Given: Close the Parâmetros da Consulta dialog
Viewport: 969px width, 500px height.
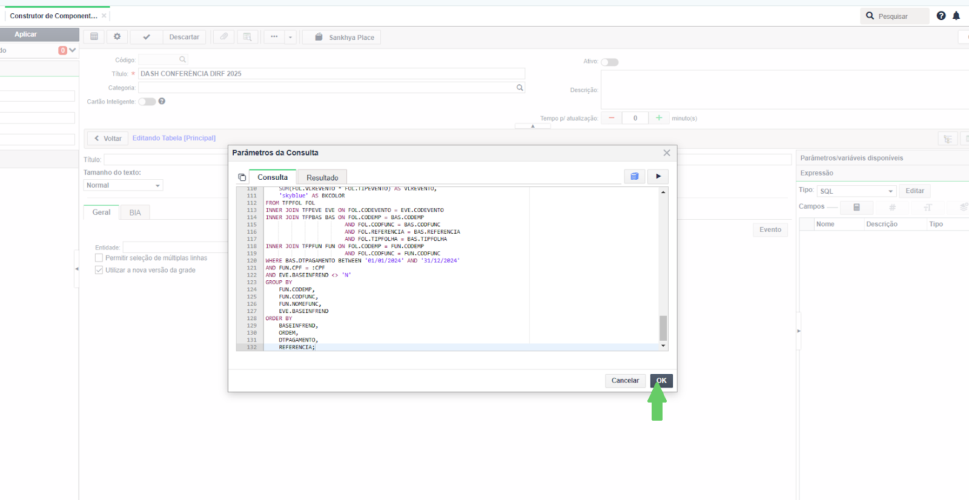Looking at the screenshot, I should coord(667,153).
